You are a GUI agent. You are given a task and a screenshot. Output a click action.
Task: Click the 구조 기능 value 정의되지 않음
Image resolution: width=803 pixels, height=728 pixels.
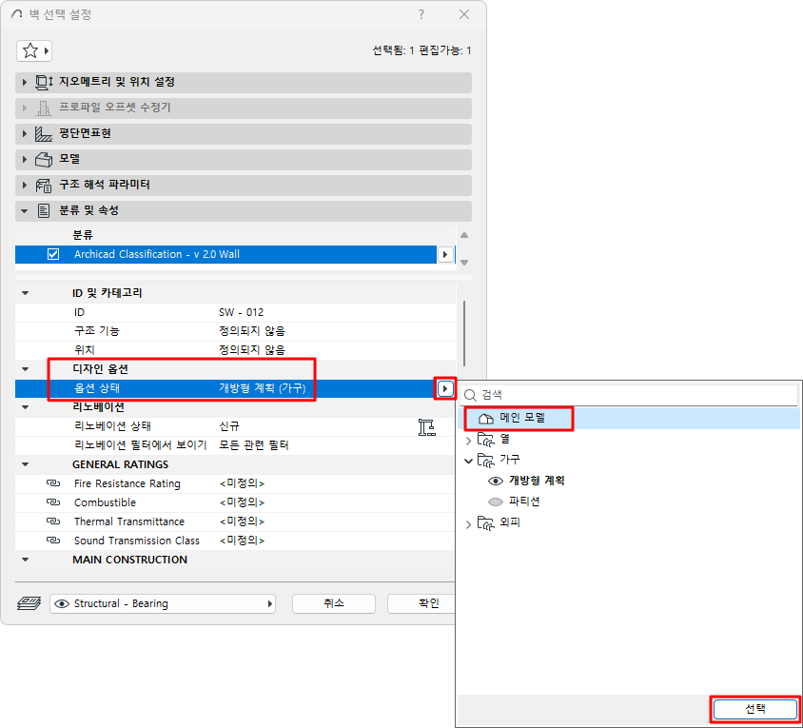[x=251, y=331]
